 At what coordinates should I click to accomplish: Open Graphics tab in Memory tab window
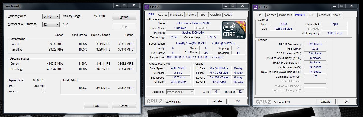coord(324,15)
